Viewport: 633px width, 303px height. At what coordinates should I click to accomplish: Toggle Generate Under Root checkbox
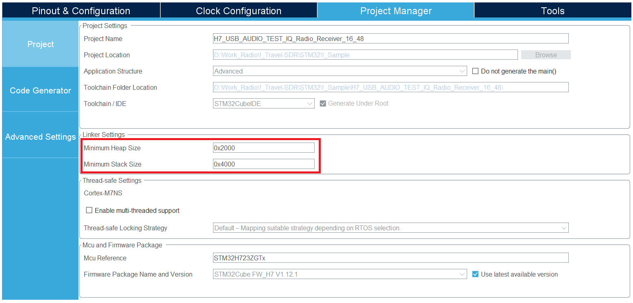pos(323,104)
